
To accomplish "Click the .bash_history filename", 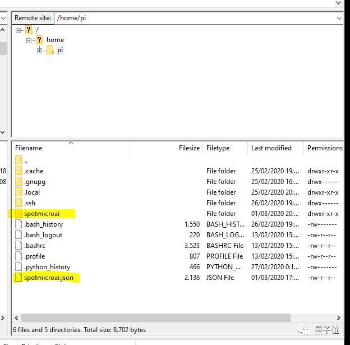I will pos(44,224).
